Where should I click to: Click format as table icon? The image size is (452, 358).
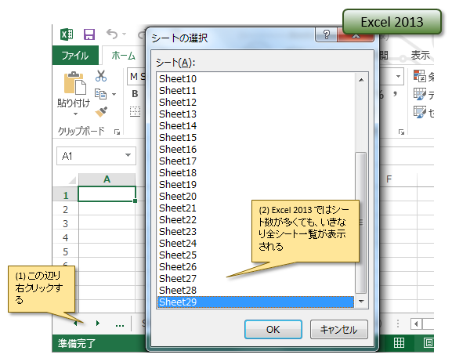[x=420, y=94]
